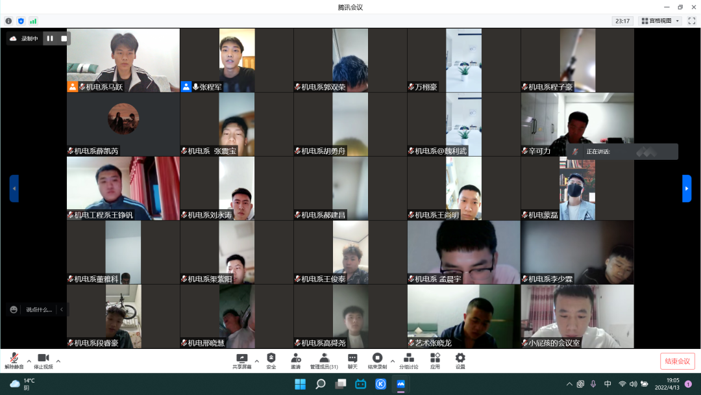Open the chat panel
The width and height of the screenshot is (701, 395).
pyautogui.click(x=352, y=361)
